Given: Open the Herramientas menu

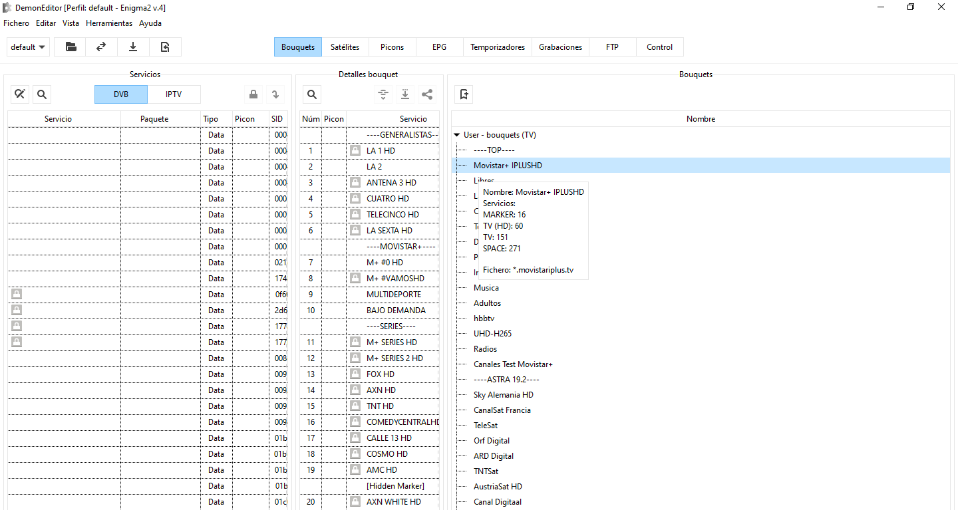Looking at the screenshot, I should pos(108,23).
